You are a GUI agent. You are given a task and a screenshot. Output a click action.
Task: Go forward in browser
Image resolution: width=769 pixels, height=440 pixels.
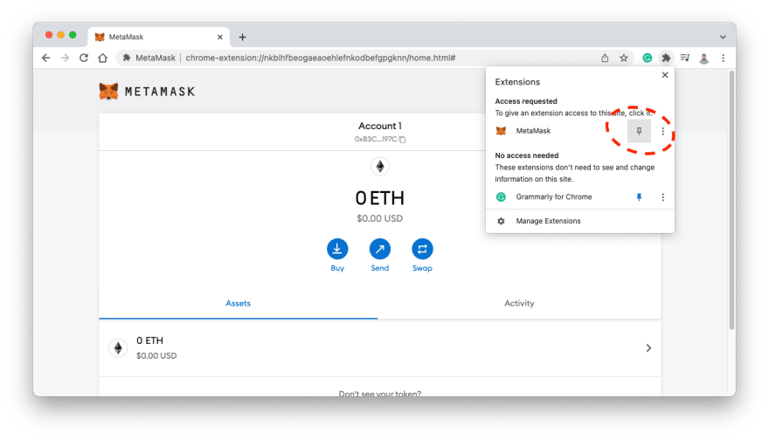[x=65, y=58]
